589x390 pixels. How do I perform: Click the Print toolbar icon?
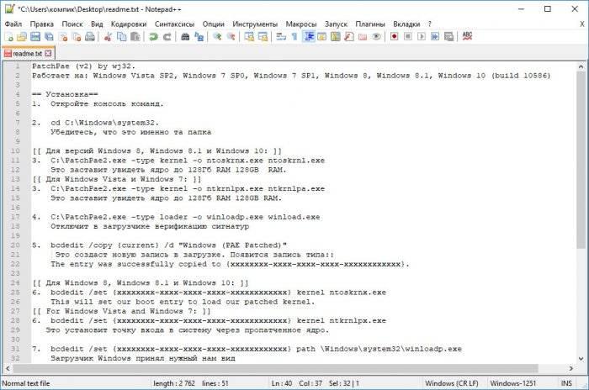pyautogui.click(x=90, y=36)
